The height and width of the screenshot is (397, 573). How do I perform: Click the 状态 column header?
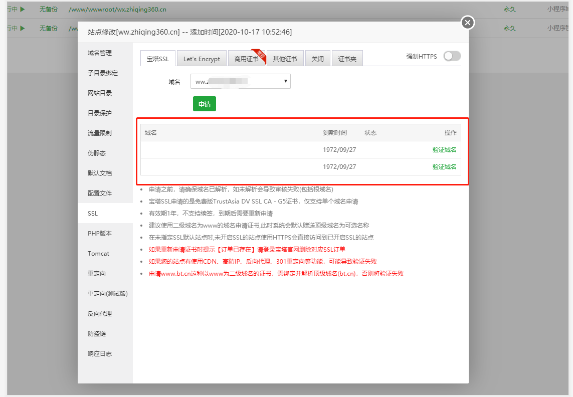click(x=370, y=133)
